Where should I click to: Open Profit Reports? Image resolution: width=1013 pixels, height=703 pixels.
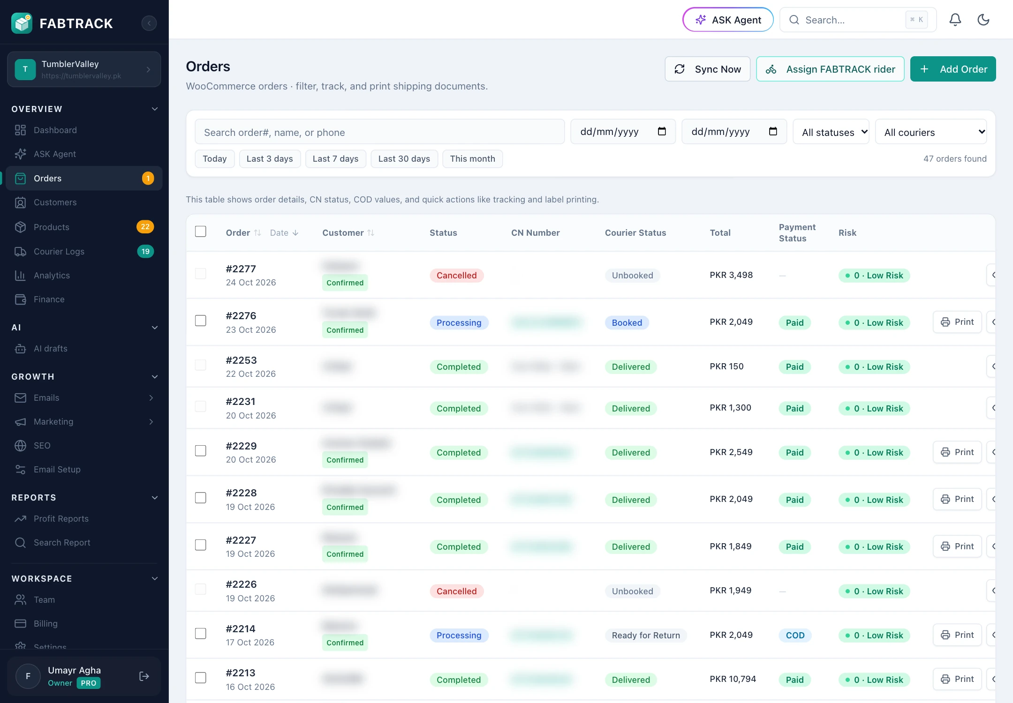point(84,518)
